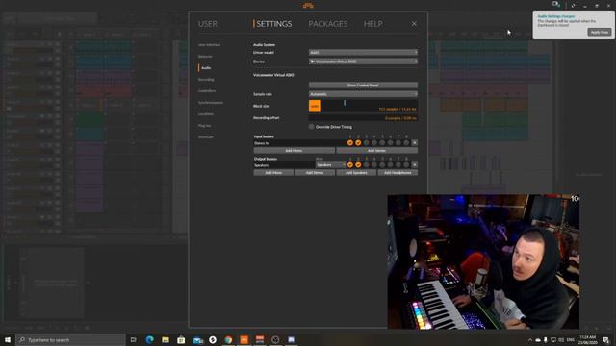This screenshot has height=346, width=616.
Task: Open the Windows notification center
Action: click(605, 340)
